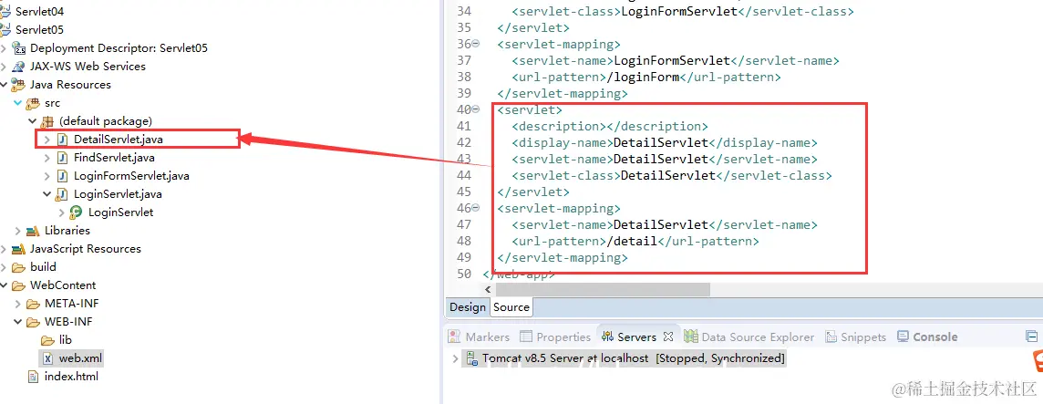This screenshot has width=1043, height=404.
Task: Click DetailServlet in the display-name line
Action: click(x=661, y=142)
